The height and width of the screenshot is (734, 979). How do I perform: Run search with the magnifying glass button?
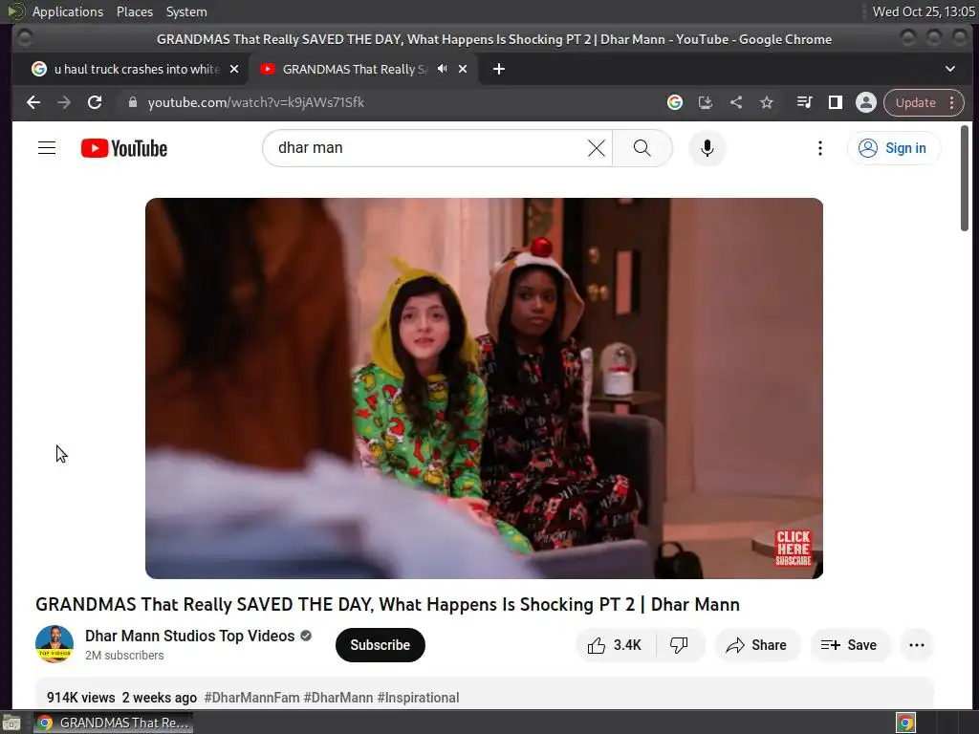pos(642,148)
